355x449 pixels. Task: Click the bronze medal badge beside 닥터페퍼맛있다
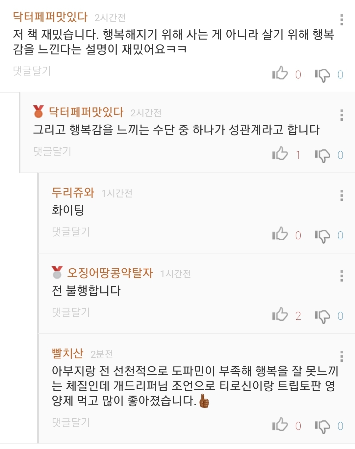(38, 112)
